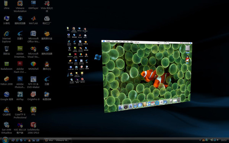Open the Adobe Flash CS3 icon

pyautogui.click(x=20, y=67)
